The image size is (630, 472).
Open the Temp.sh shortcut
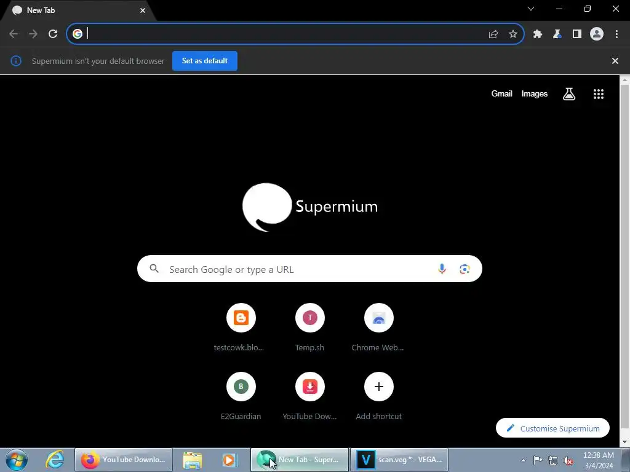click(310, 328)
